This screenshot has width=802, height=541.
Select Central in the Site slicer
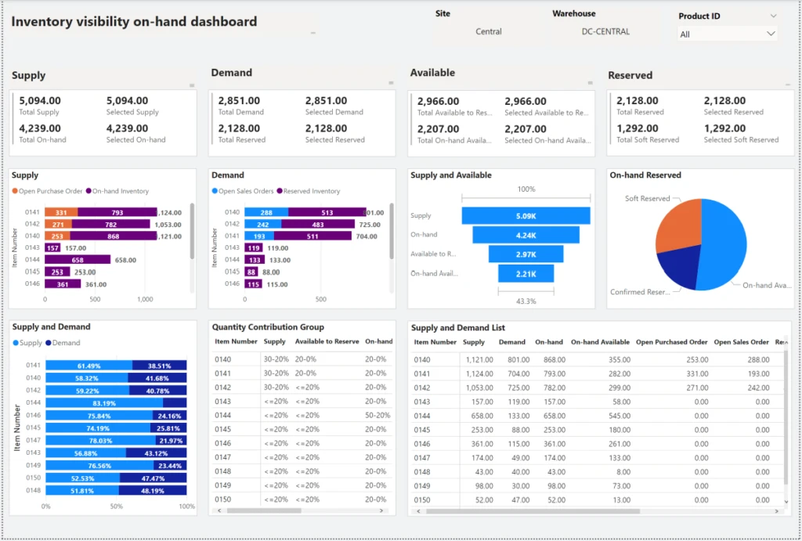(489, 31)
